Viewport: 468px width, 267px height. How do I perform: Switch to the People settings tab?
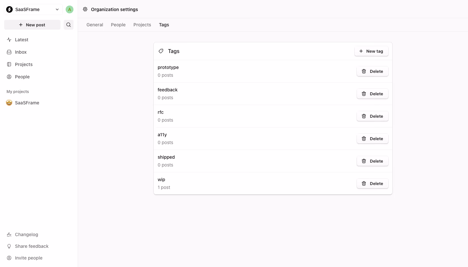118,25
